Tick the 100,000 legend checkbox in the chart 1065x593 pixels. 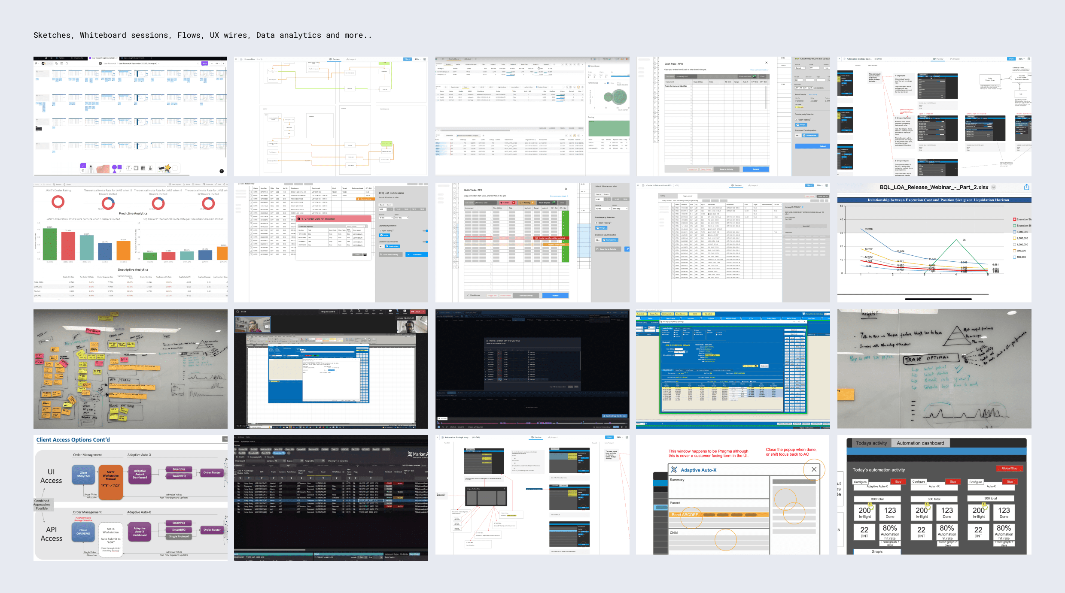pos(1015,257)
